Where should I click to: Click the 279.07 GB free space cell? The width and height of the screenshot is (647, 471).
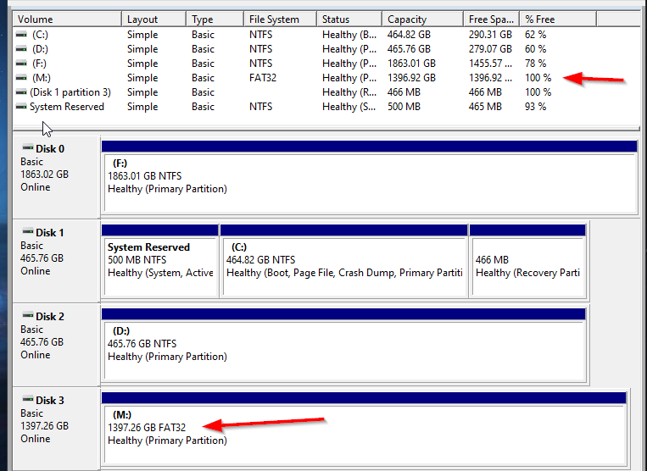(x=490, y=49)
